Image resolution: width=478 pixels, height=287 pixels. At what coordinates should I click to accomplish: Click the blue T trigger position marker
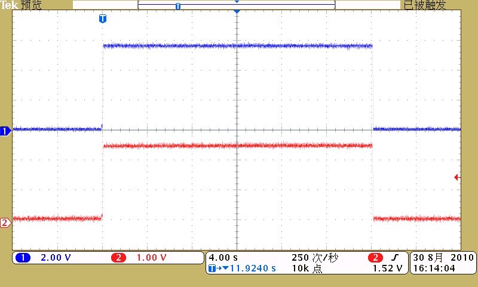(x=103, y=19)
